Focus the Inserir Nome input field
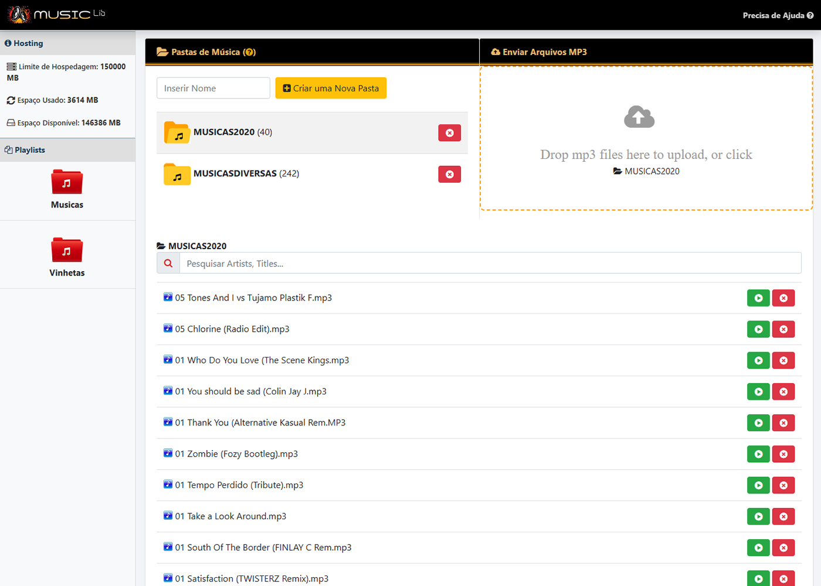The width and height of the screenshot is (821, 586). tap(213, 88)
